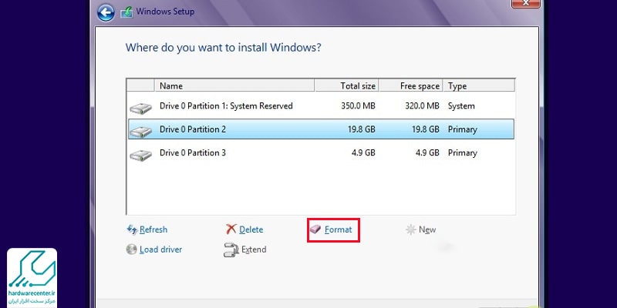The height and width of the screenshot is (308, 617).
Task: Click the New starburst icon
Action: click(x=411, y=229)
